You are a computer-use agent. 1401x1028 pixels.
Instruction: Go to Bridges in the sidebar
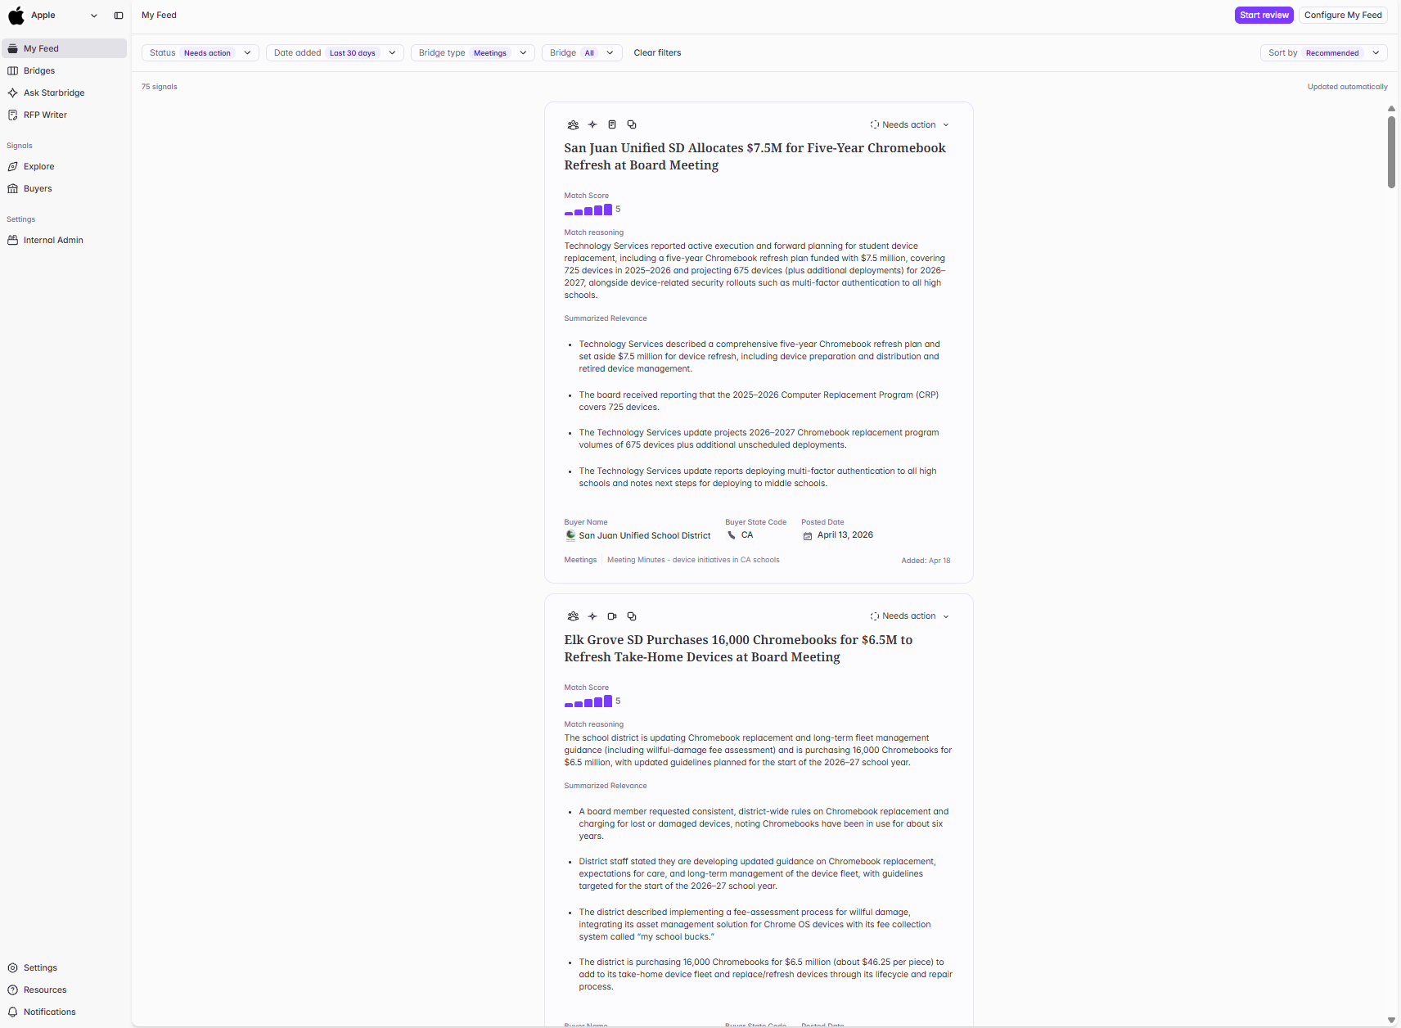click(x=64, y=71)
